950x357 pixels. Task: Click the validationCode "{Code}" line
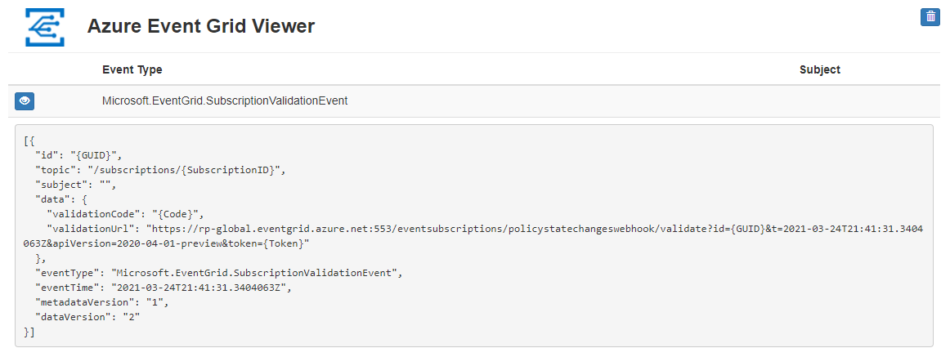click(x=127, y=214)
